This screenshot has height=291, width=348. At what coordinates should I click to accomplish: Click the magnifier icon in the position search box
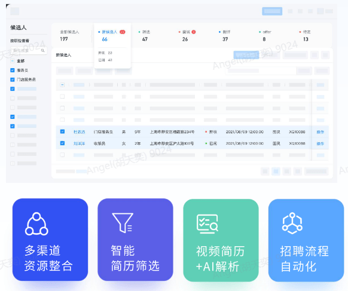[43, 51]
